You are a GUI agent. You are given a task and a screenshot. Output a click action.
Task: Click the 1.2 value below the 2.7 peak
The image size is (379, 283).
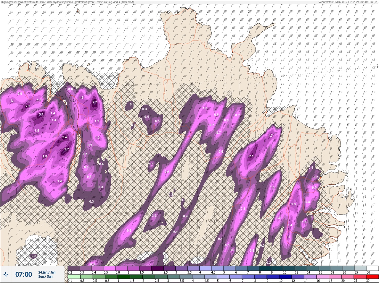pos(97,121)
